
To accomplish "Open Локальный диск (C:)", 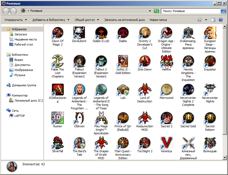I will coord(29,100).
